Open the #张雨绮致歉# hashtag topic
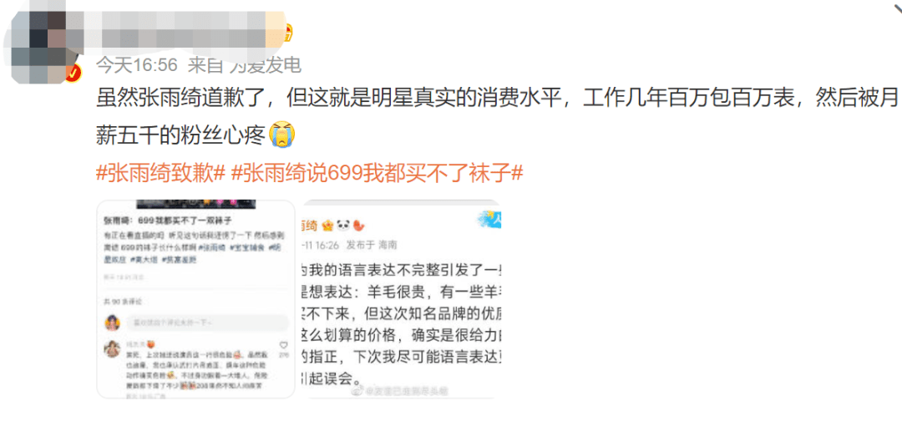The width and height of the screenshot is (902, 427). (x=160, y=171)
